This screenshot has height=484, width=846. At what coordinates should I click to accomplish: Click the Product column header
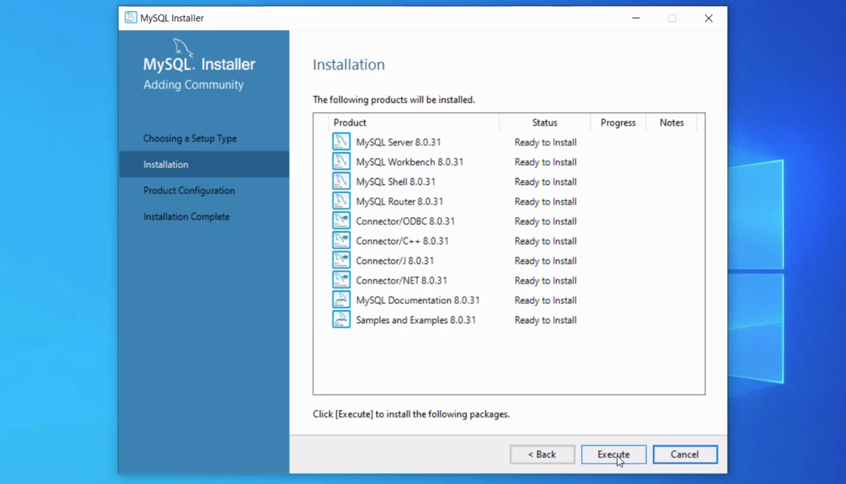coord(350,123)
